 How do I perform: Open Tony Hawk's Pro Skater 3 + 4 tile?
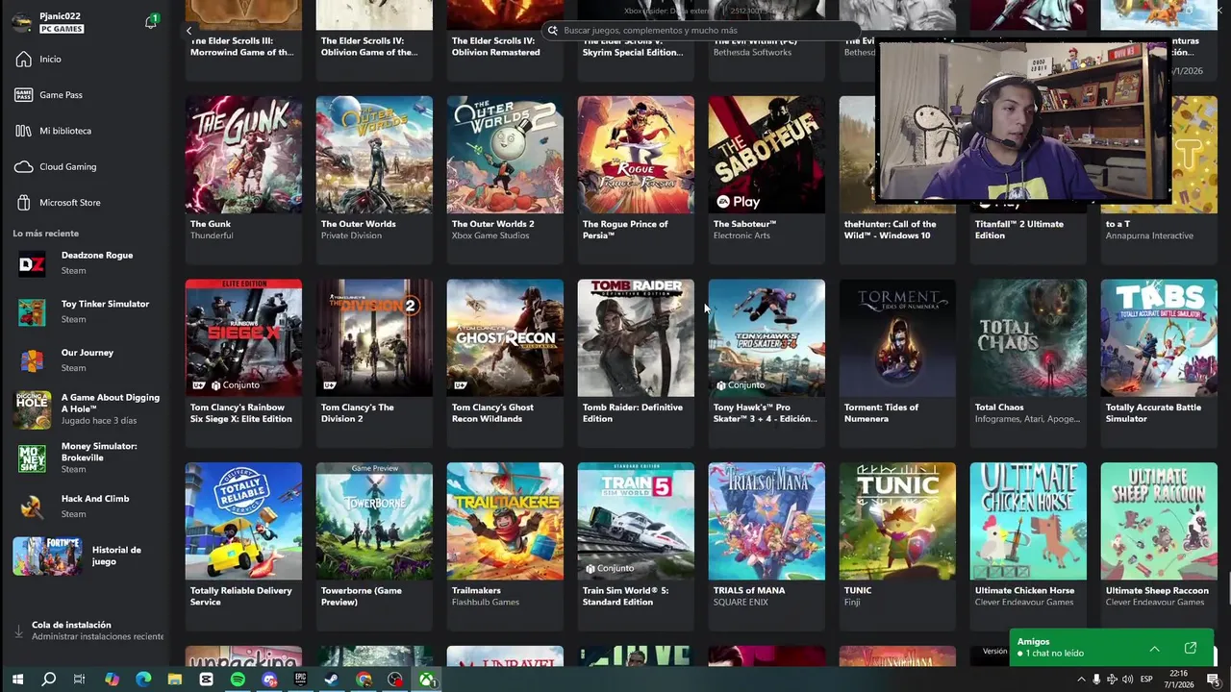coord(766,362)
